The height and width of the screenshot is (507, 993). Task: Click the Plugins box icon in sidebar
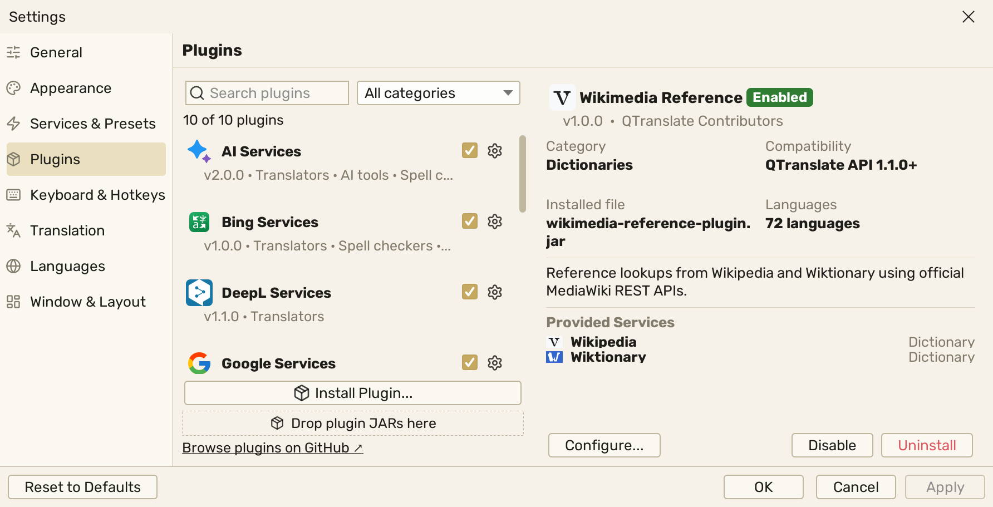tap(13, 159)
